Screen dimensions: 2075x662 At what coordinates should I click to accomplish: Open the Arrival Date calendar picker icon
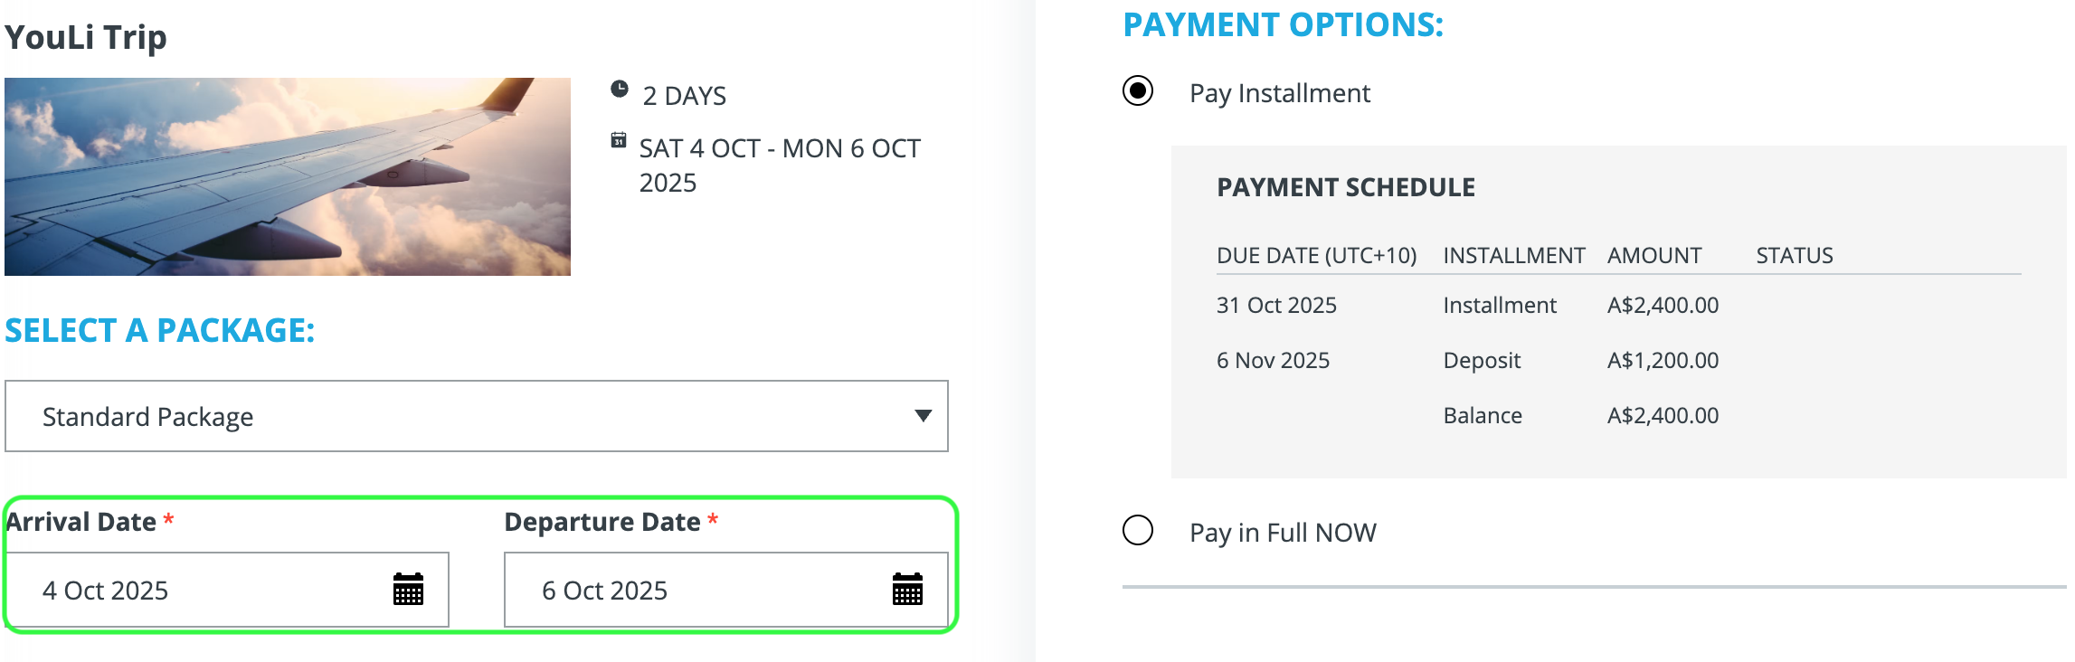pyautogui.click(x=408, y=590)
